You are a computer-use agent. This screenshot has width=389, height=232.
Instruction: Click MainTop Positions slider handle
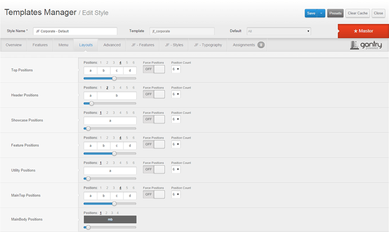(114, 204)
